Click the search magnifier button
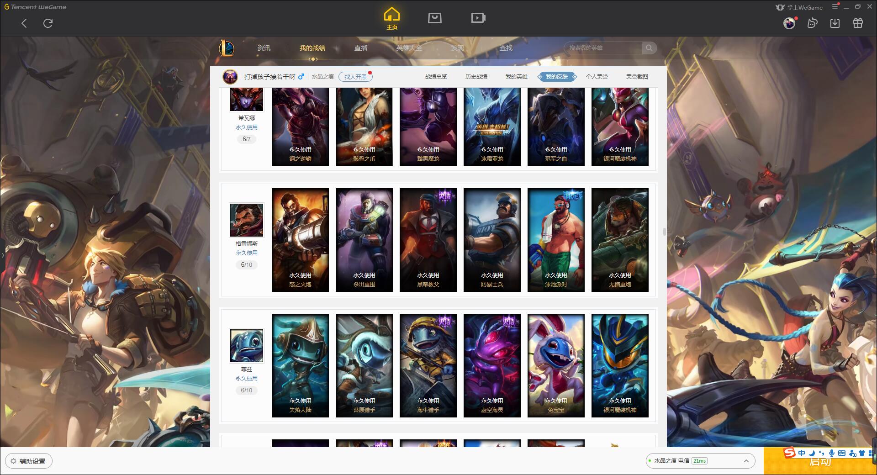This screenshot has height=475, width=877. 649,48
